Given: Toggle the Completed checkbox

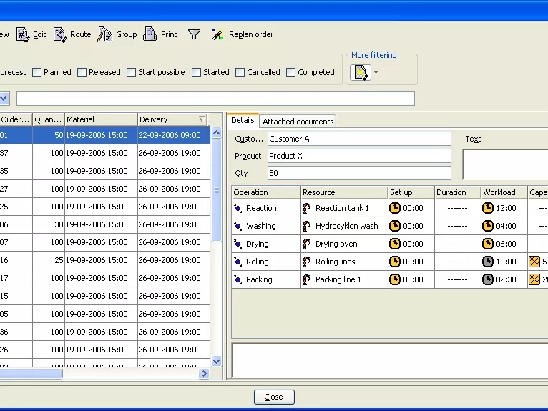Looking at the screenshot, I should point(290,73).
